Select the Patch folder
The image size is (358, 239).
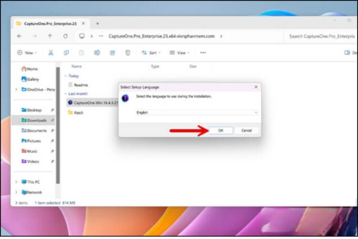click(x=76, y=112)
